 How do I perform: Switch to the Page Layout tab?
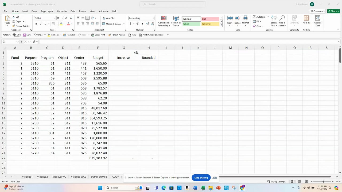(47, 11)
